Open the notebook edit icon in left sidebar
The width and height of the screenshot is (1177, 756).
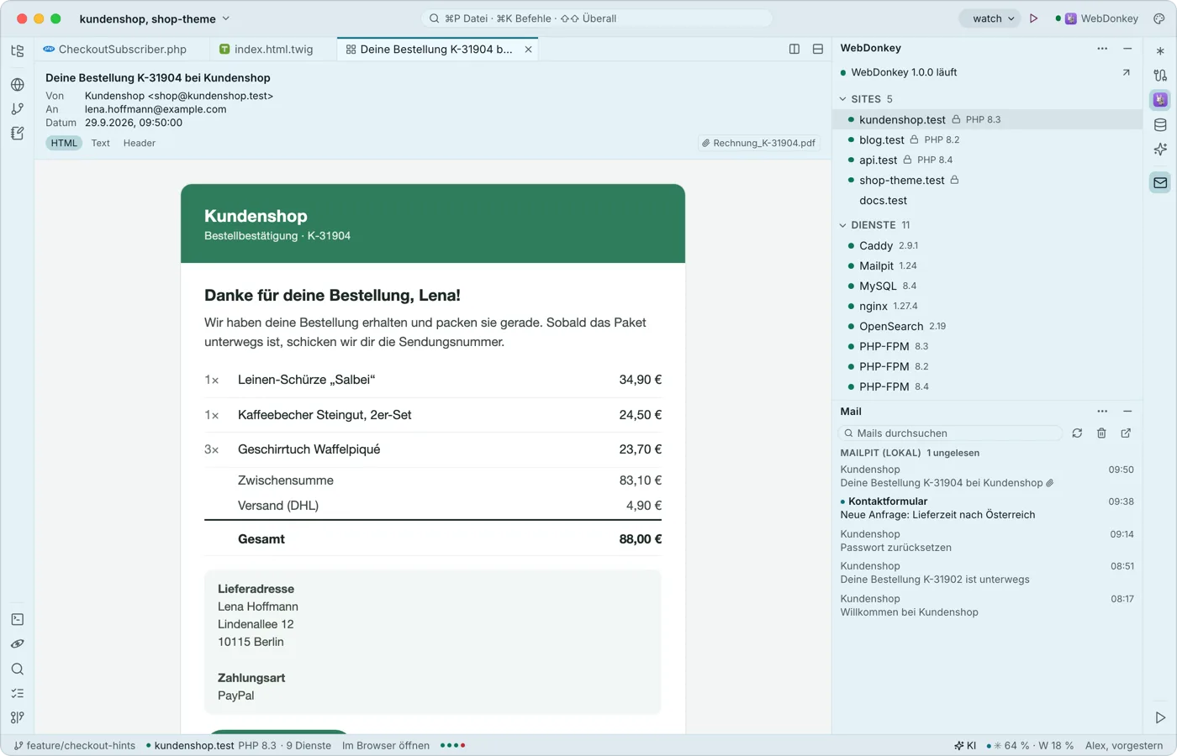point(17,133)
